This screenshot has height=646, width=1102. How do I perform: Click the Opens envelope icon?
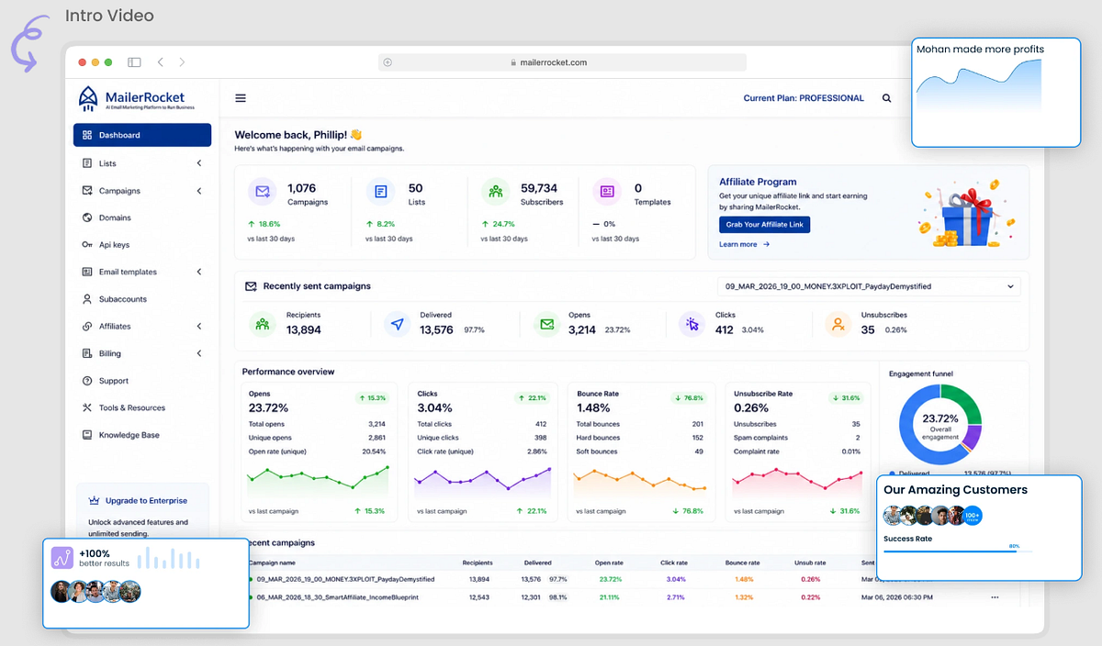pyautogui.click(x=546, y=323)
